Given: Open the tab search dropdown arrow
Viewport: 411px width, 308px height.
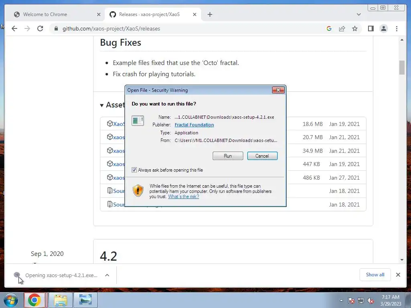Looking at the screenshot, I should tap(358, 14).
